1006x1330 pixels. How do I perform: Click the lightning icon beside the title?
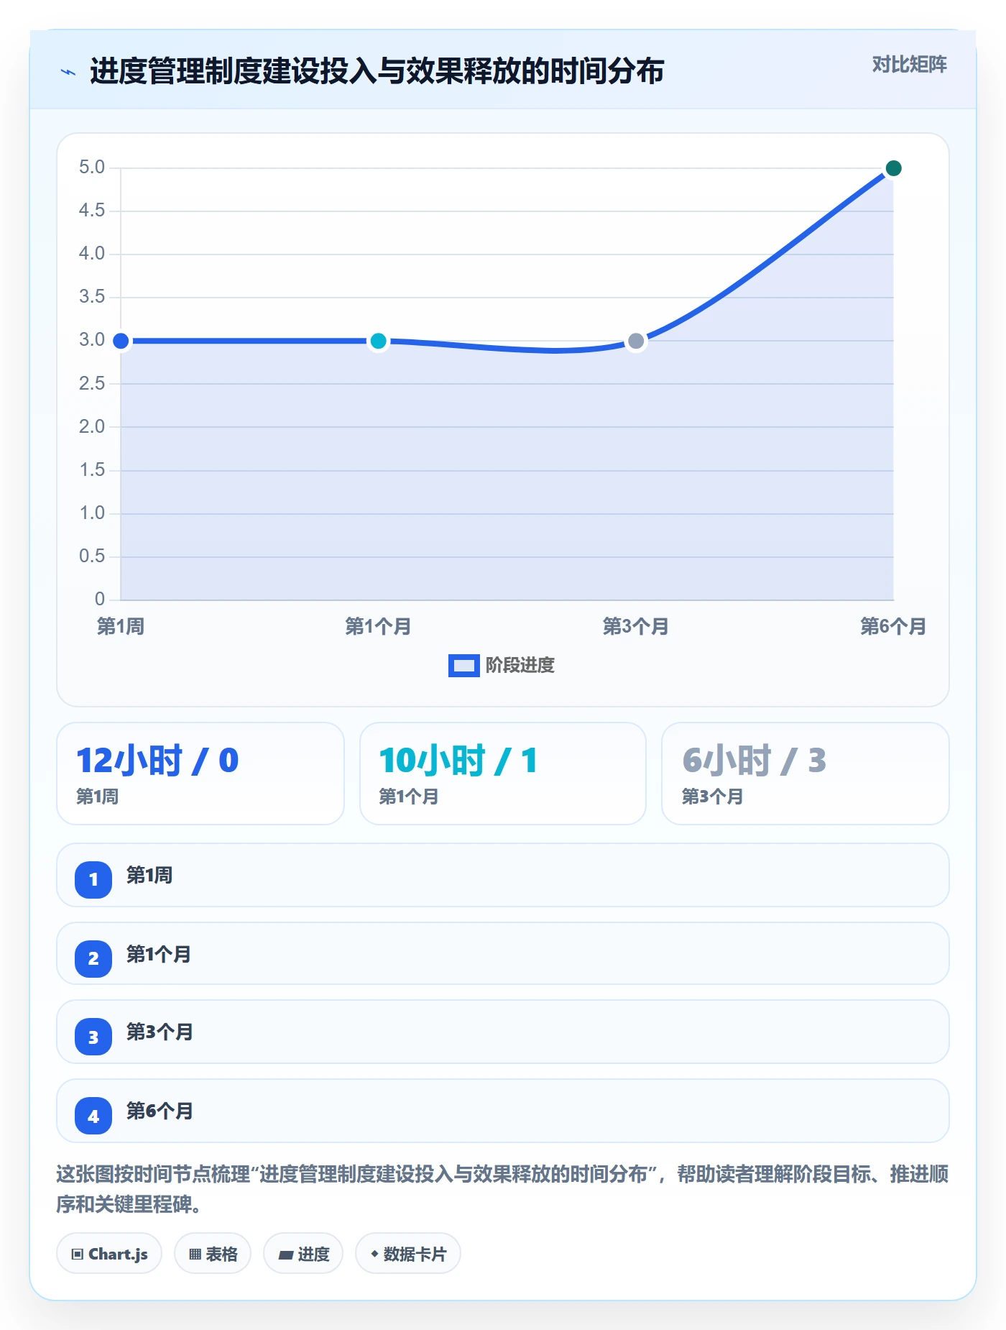(x=68, y=72)
